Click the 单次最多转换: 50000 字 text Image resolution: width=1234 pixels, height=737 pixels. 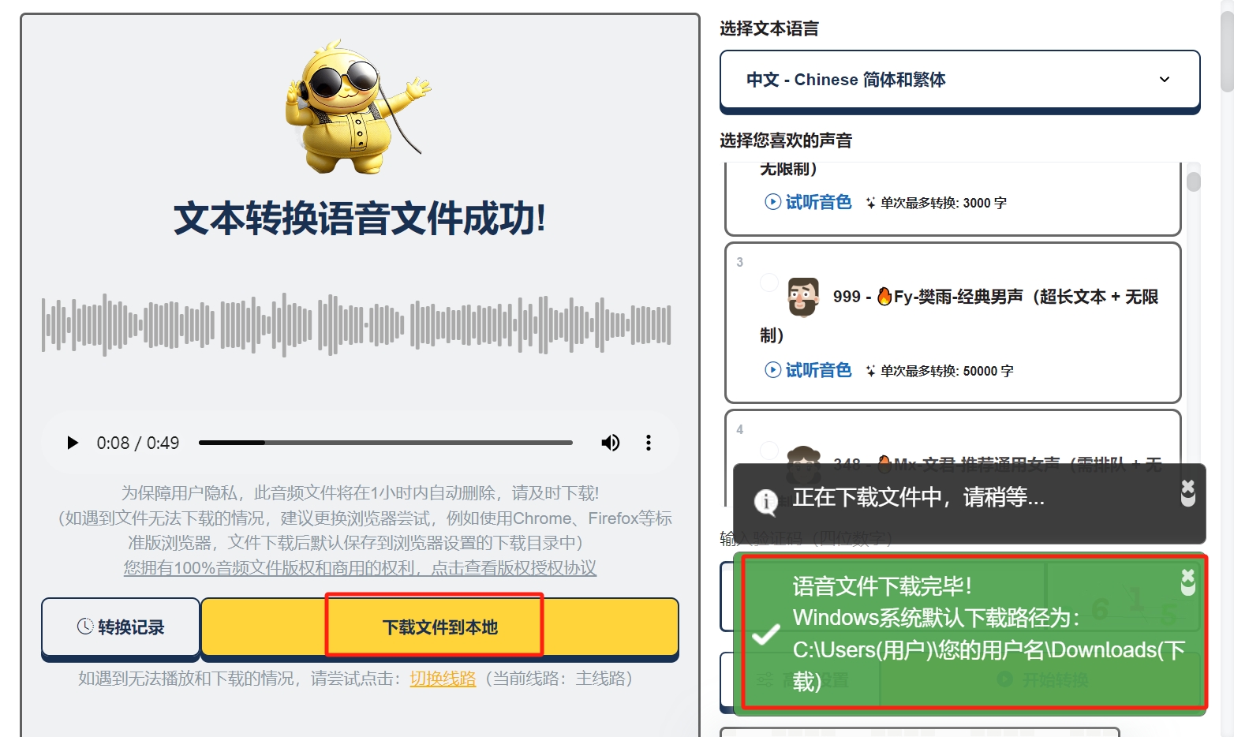coord(947,371)
